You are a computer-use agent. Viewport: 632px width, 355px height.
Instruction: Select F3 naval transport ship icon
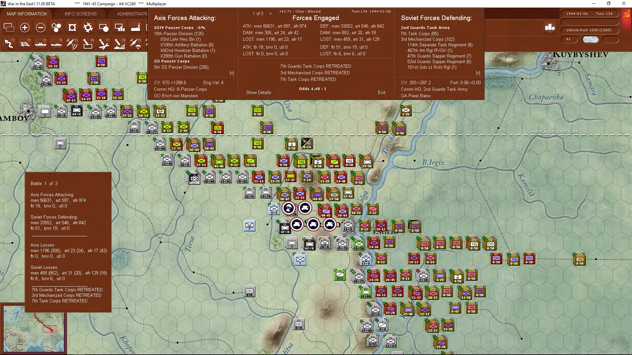[40, 43]
